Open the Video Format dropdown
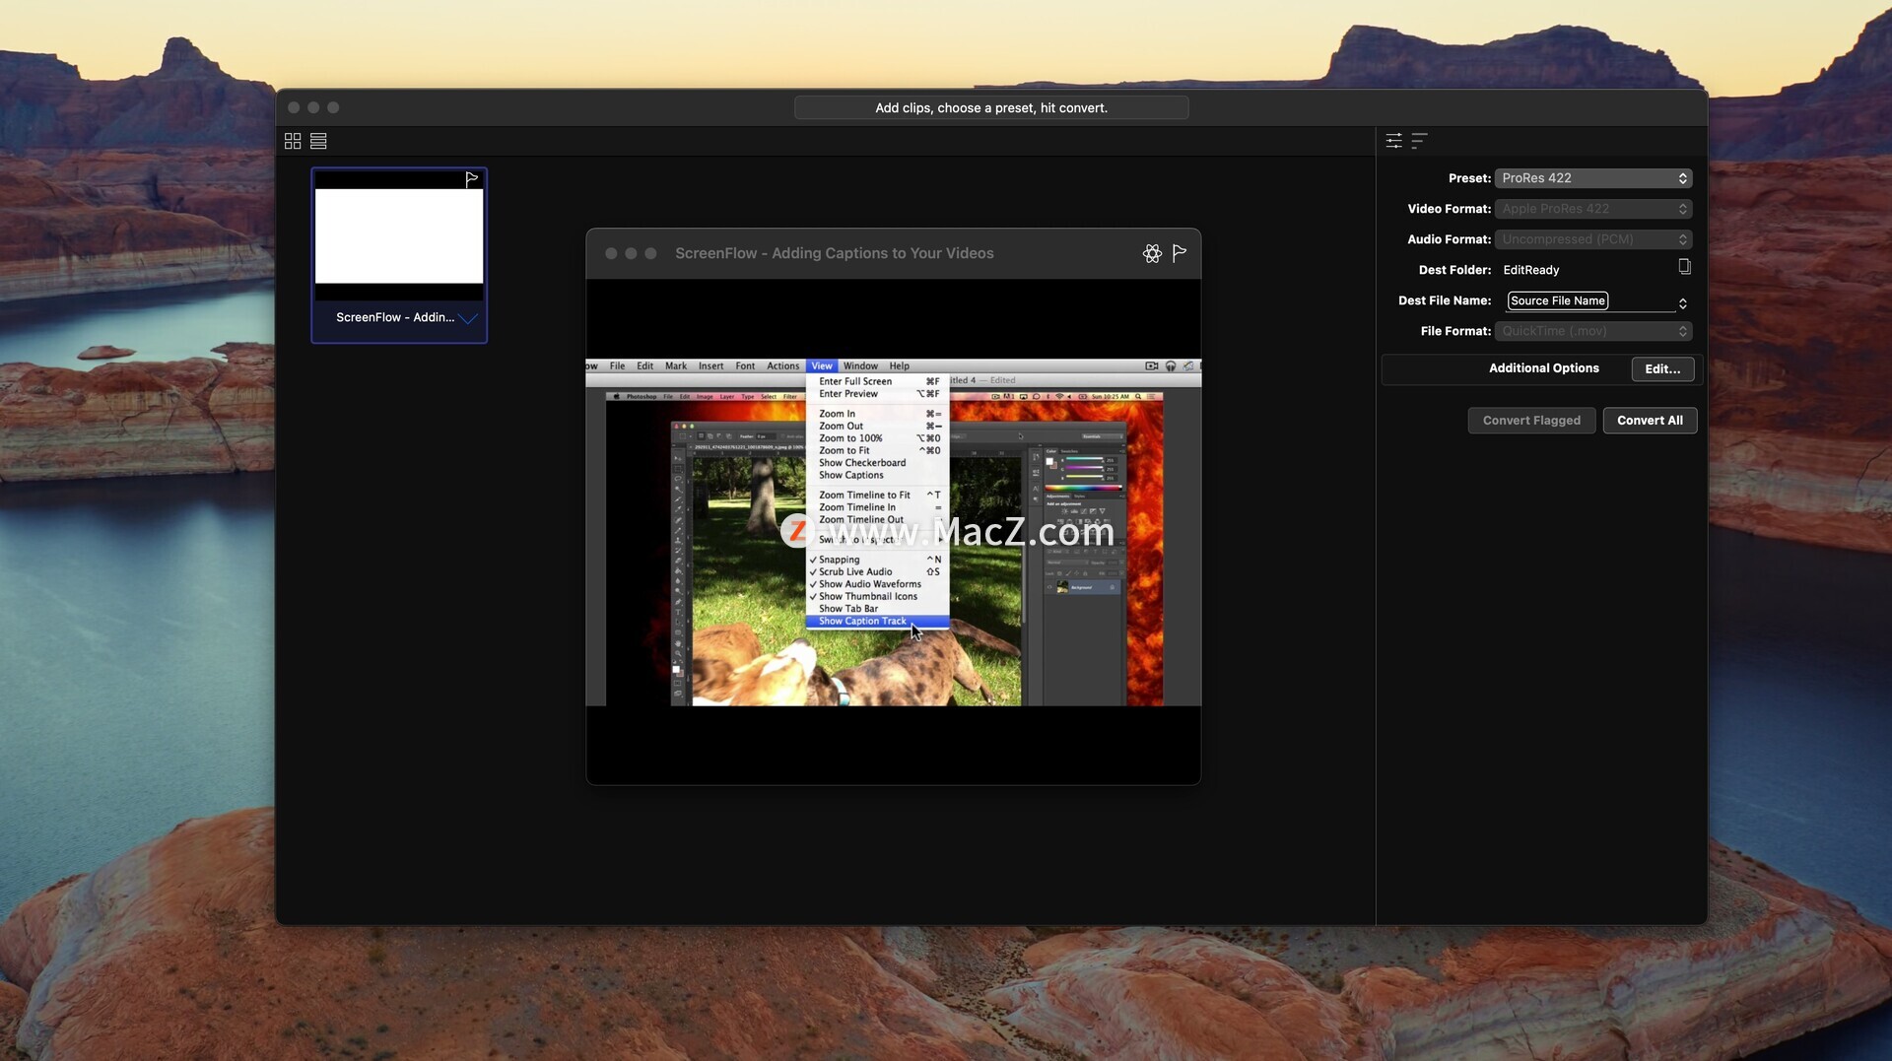1892x1061 pixels. pyautogui.click(x=1593, y=209)
